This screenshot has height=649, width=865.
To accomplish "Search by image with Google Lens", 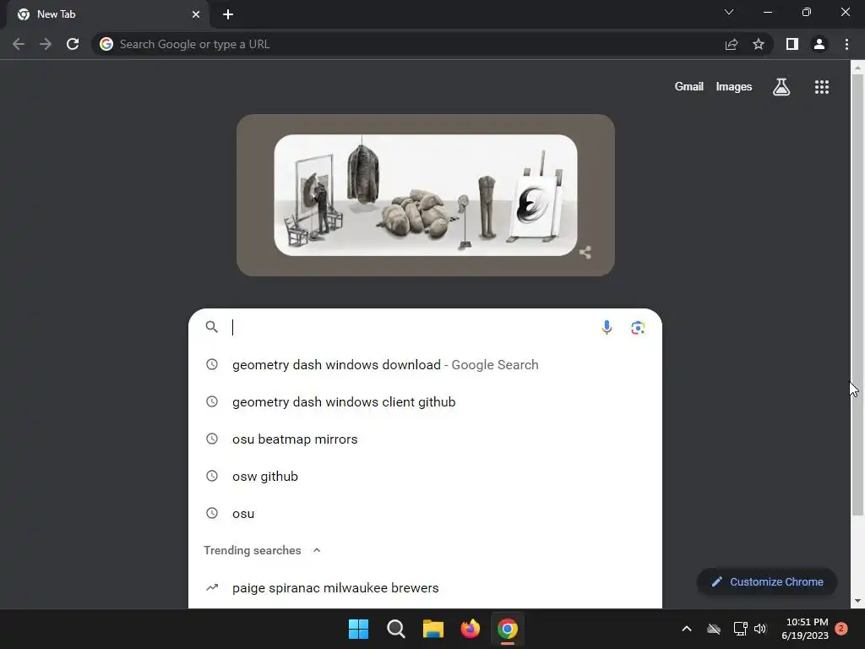I will [x=638, y=327].
